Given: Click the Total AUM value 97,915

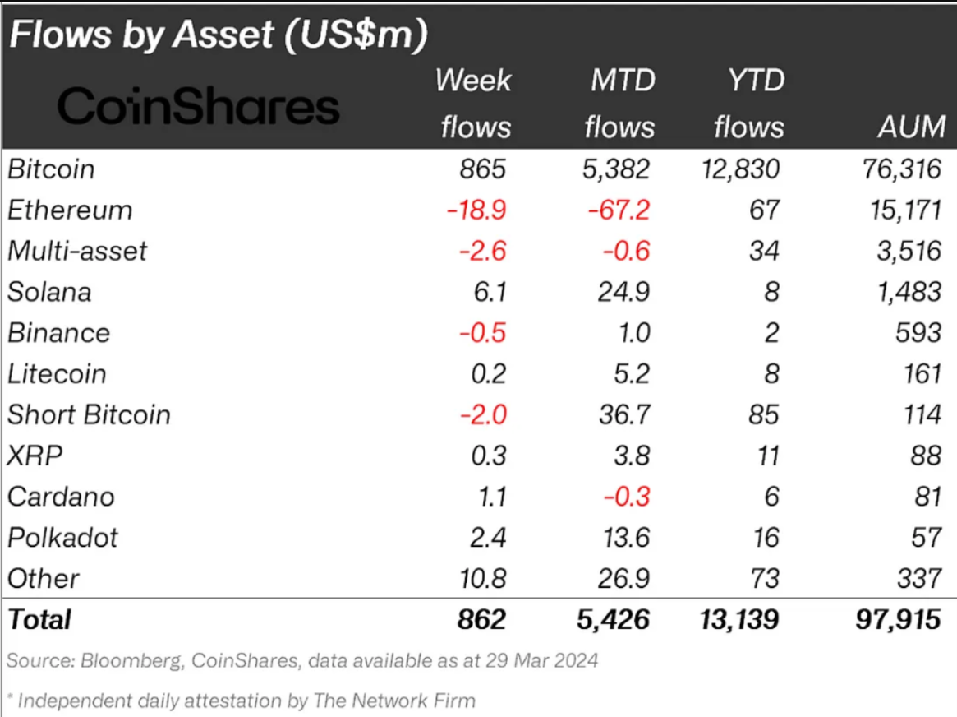Looking at the screenshot, I should [x=898, y=619].
